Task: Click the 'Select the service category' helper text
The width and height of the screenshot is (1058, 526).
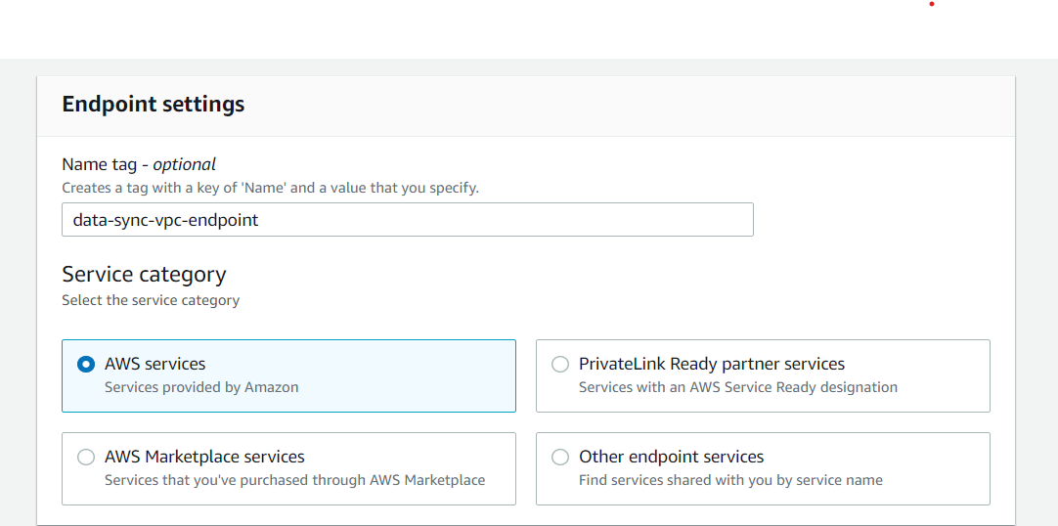Action: pos(151,301)
